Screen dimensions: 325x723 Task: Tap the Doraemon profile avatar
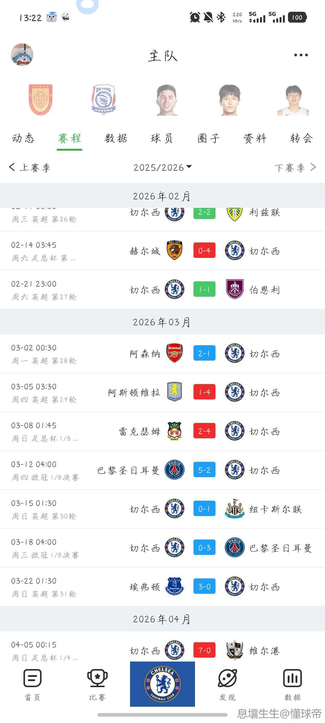pyautogui.click(x=22, y=55)
